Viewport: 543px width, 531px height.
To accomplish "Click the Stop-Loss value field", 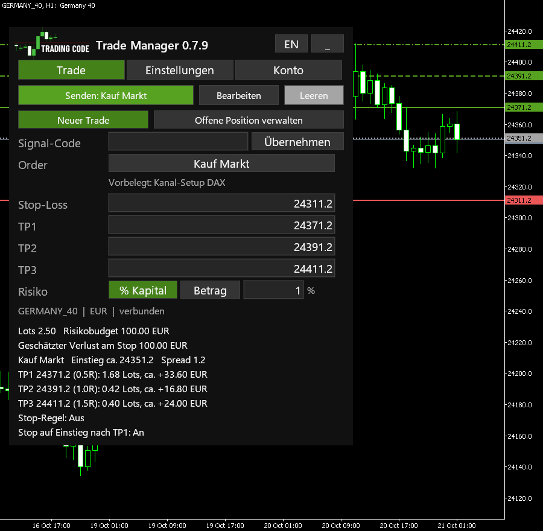I will click(221, 203).
